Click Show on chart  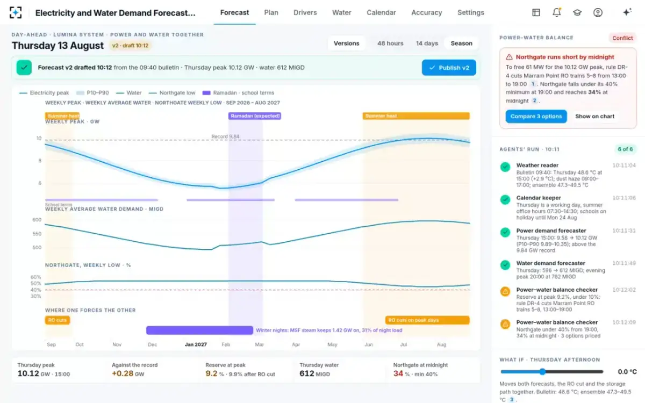click(595, 116)
